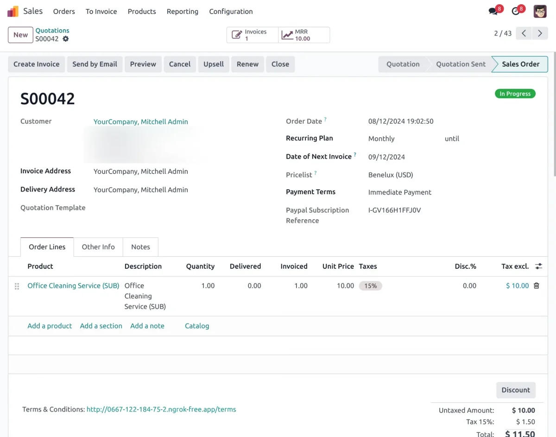This screenshot has width=556, height=437.
Task: Delete the order line with trash icon
Action: point(536,285)
